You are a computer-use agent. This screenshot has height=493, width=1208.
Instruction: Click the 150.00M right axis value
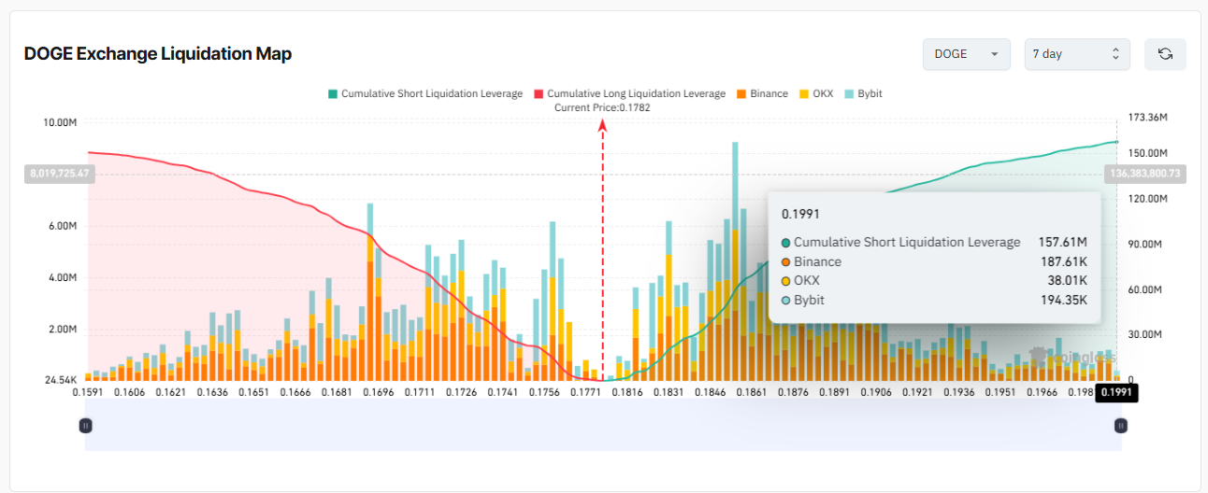(1148, 153)
